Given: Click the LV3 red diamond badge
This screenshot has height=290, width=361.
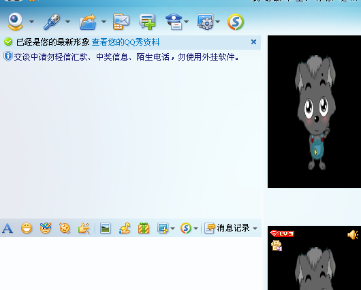Looking at the screenshot, I should 282,233.
